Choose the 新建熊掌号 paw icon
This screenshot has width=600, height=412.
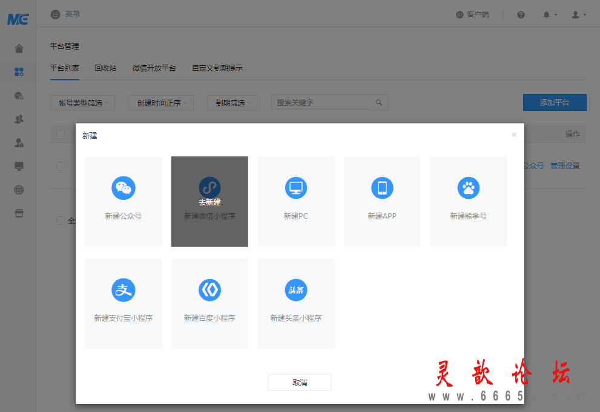[469, 188]
